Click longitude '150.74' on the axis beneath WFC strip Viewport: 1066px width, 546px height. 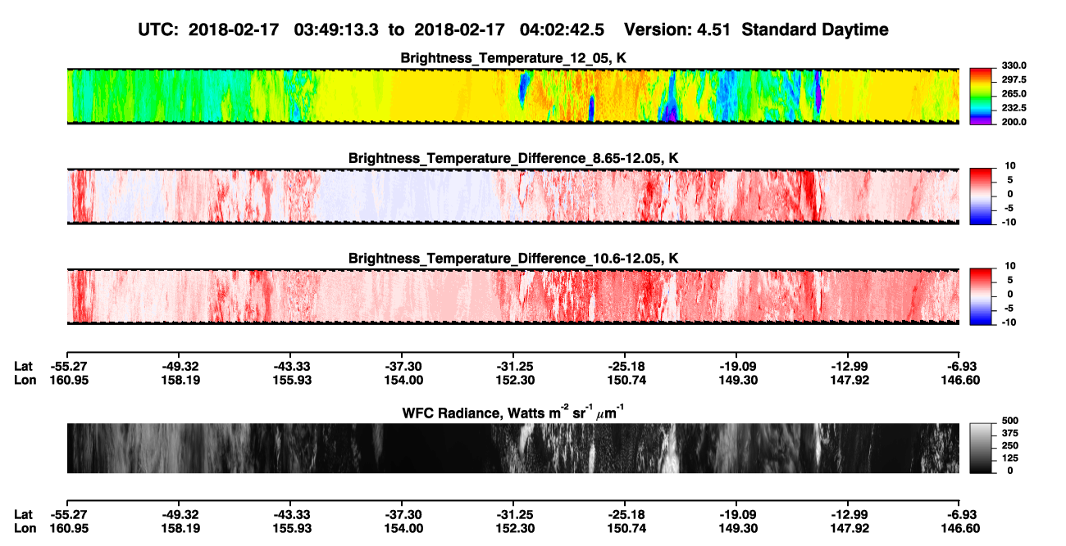click(x=626, y=528)
